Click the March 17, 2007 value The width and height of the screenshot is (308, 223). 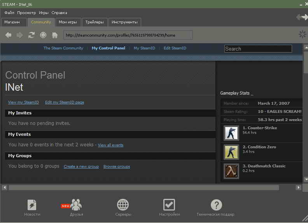274,104
